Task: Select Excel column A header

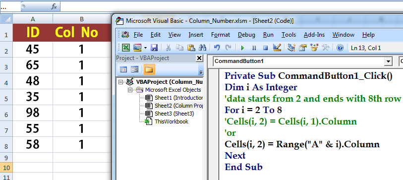Action: click(x=33, y=19)
